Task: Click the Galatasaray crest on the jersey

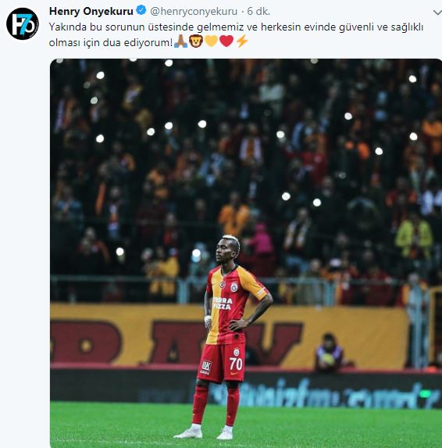Action: [x=234, y=287]
